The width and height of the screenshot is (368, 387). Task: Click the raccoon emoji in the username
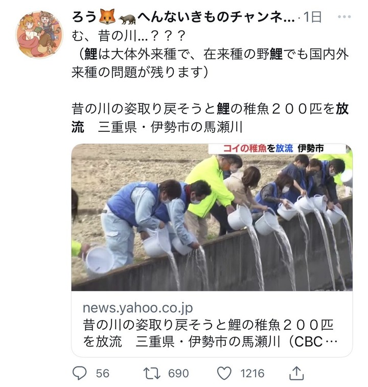[x=127, y=19]
